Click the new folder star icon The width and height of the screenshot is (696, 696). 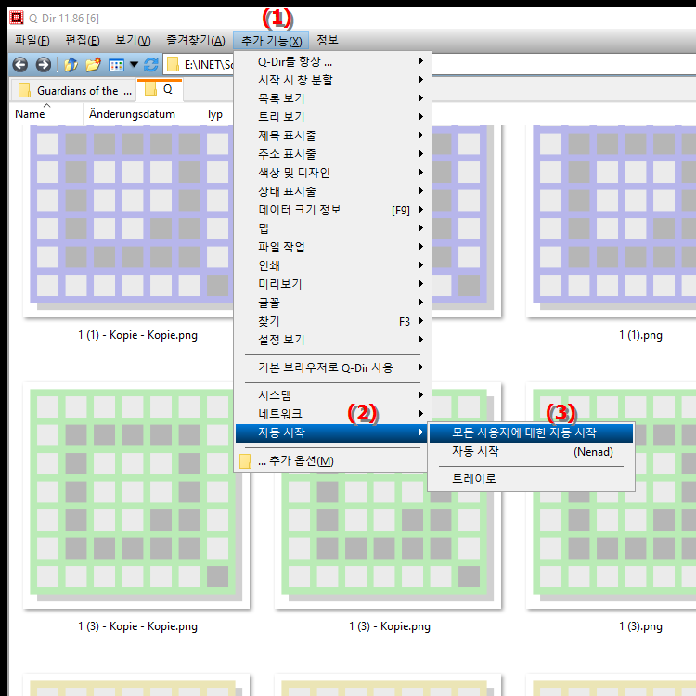[93, 65]
